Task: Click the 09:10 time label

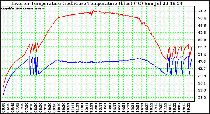Action: 45,108
